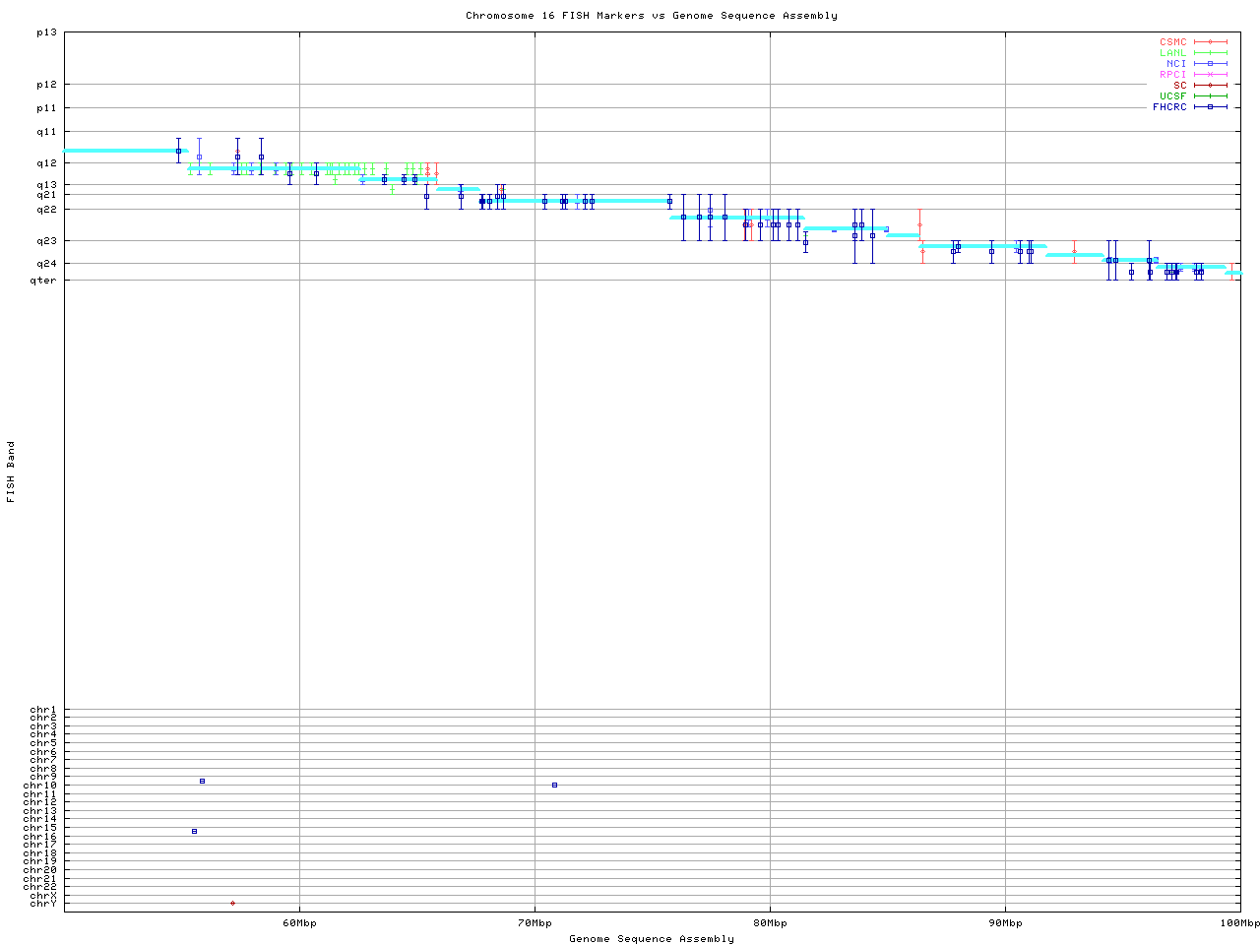
Task: Click the FHCRC legend label text
Action: [x=1169, y=107]
